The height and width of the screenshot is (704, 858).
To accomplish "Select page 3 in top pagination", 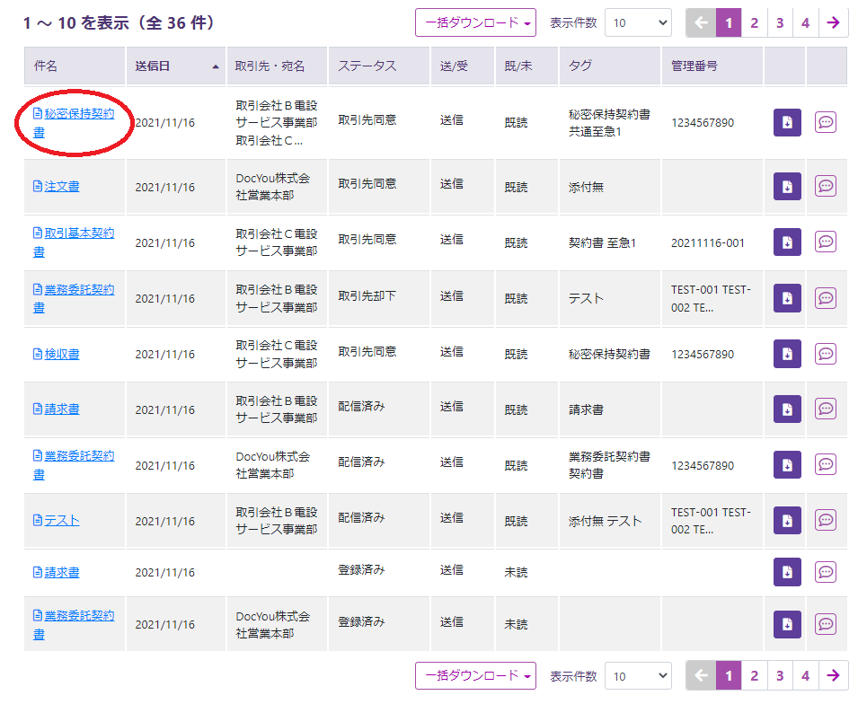I will point(780,23).
